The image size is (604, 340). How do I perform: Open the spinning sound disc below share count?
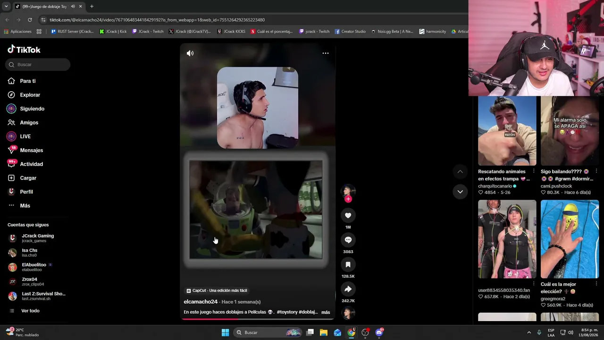[348, 313]
